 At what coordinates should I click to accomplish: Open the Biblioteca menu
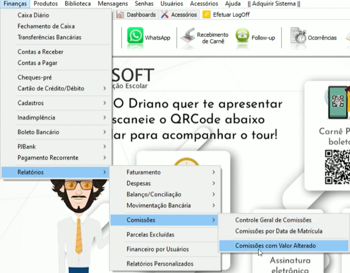point(78,4)
